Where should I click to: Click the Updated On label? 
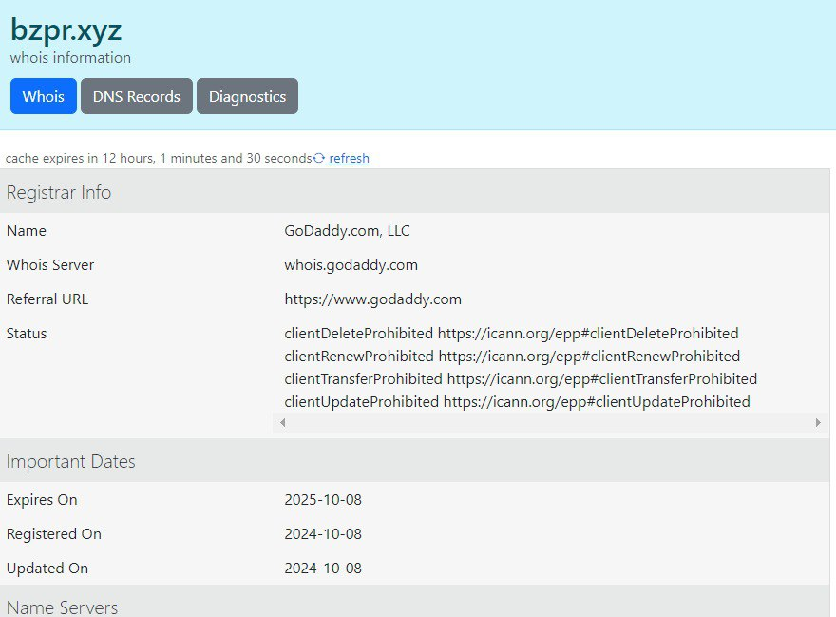(47, 569)
